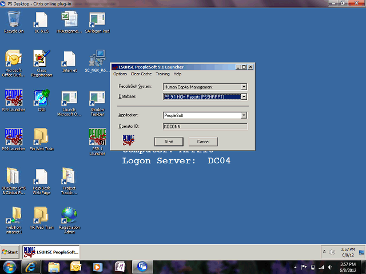Open Windows Explorer folder in the taskbar
Image resolution: width=366 pixels, height=274 pixels.
[54, 267]
